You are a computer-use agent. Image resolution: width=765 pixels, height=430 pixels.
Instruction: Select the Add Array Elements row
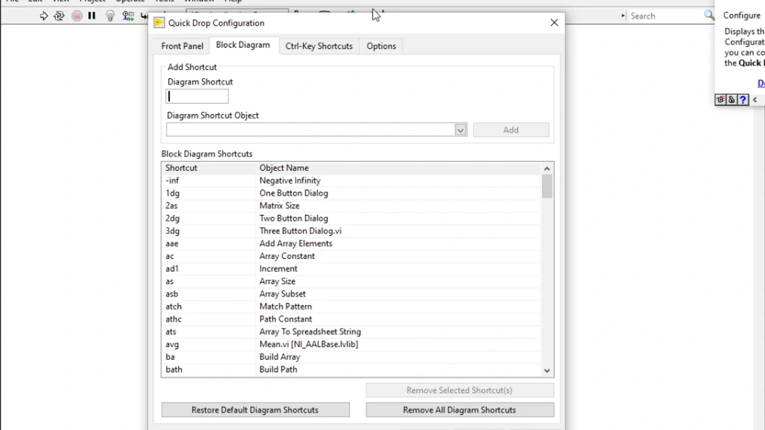pyautogui.click(x=351, y=243)
